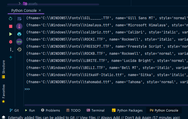Screen dimensions: 188x119
Task: Toggle soft-wrap in console output
Action: click(19, 19)
